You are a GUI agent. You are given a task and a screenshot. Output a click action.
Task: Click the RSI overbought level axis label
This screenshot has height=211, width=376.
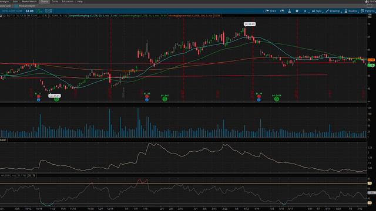(370, 183)
